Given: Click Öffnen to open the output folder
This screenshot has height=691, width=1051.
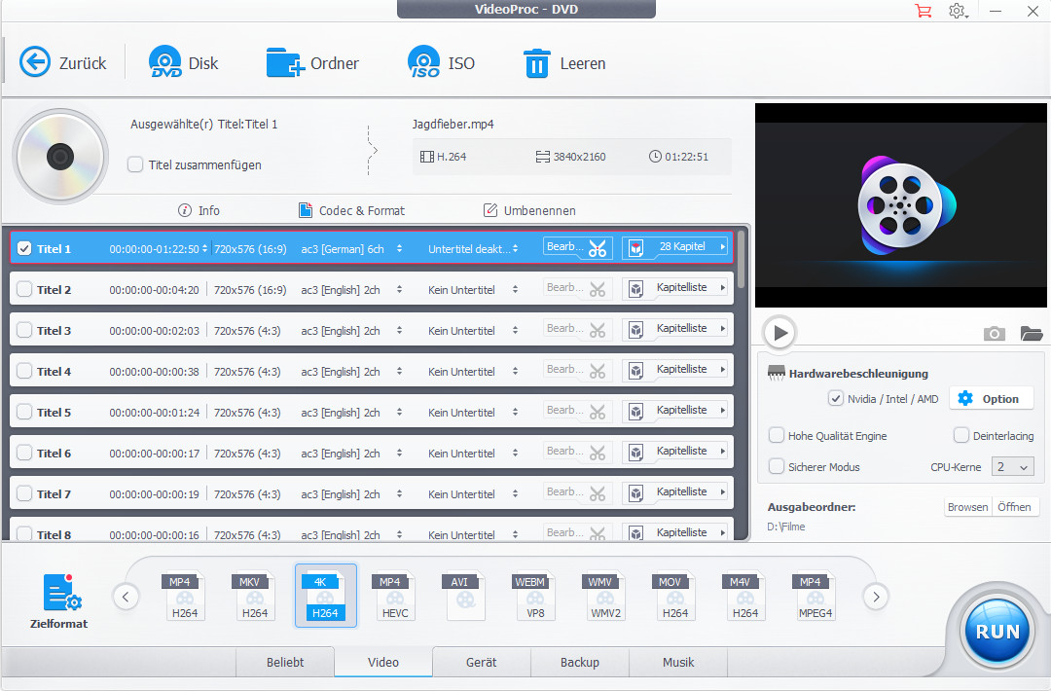Looking at the screenshot, I should (x=1014, y=507).
